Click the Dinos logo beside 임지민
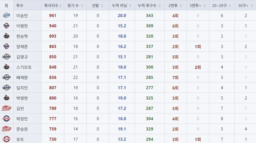Viewport: 256px width, 143px height. [6, 88]
